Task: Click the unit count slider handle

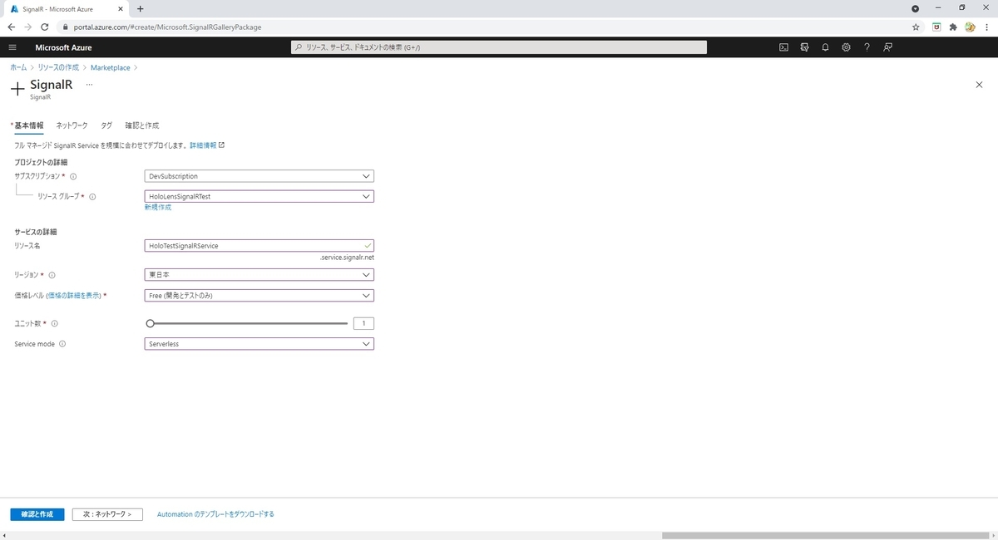Action: click(x=150, y=323)
